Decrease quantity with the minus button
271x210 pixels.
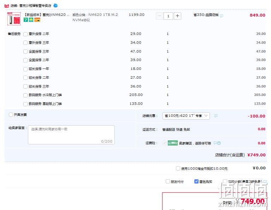point(159,16)
